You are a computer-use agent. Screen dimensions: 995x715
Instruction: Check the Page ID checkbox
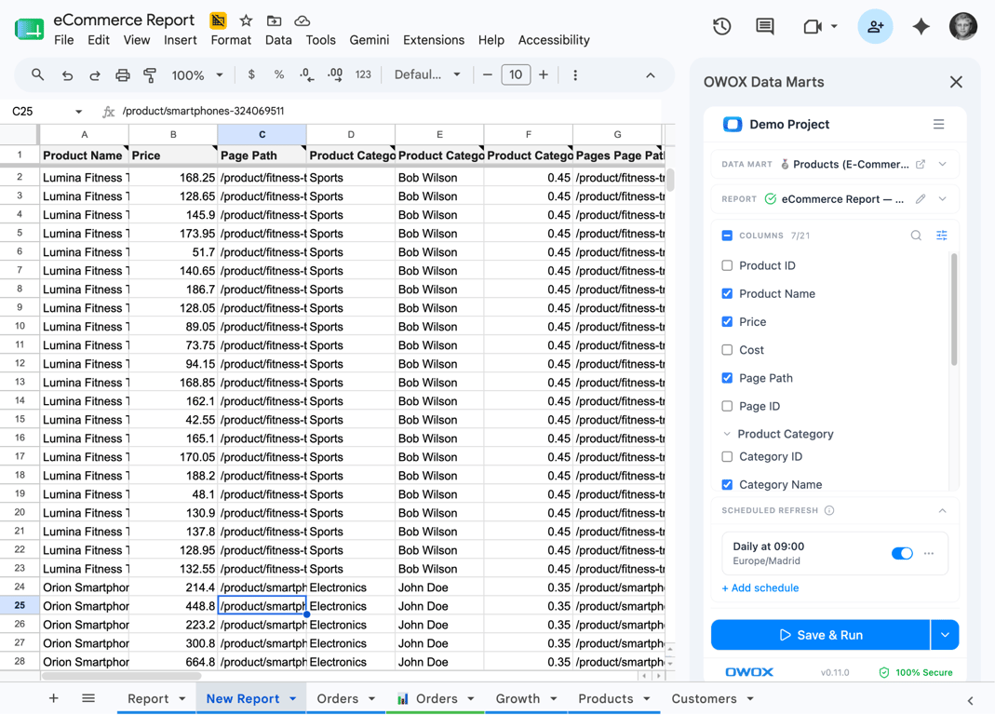(x=727, y=407)
